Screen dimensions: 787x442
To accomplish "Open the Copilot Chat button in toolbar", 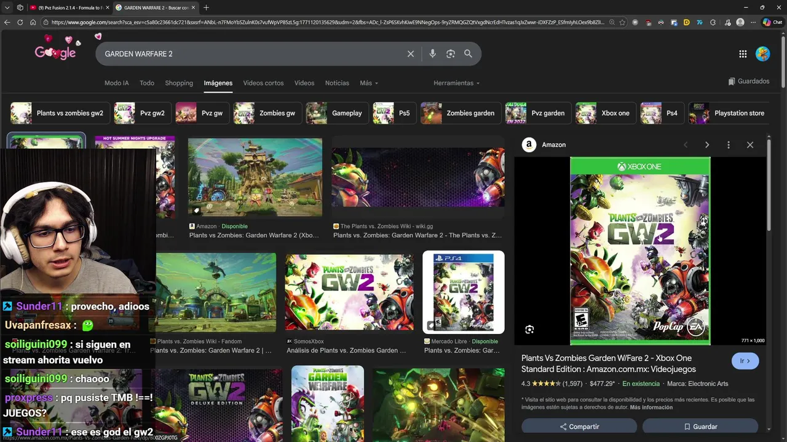I will 773,22.
